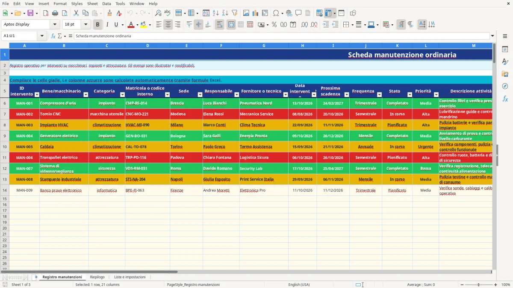Select row header 9
This screenshot has height=288, width=513.
pos(5,136)
